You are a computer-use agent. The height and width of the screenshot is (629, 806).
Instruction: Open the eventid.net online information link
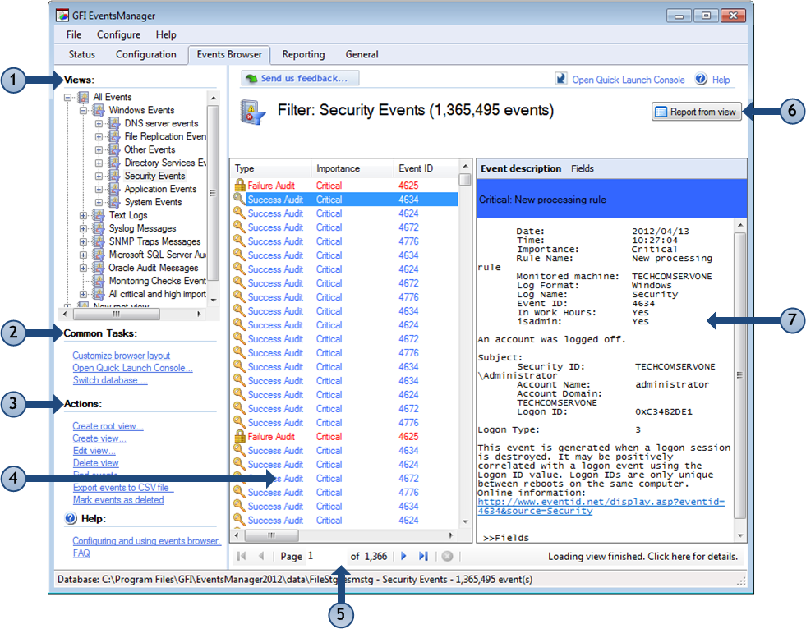click(x=601, y=506)
